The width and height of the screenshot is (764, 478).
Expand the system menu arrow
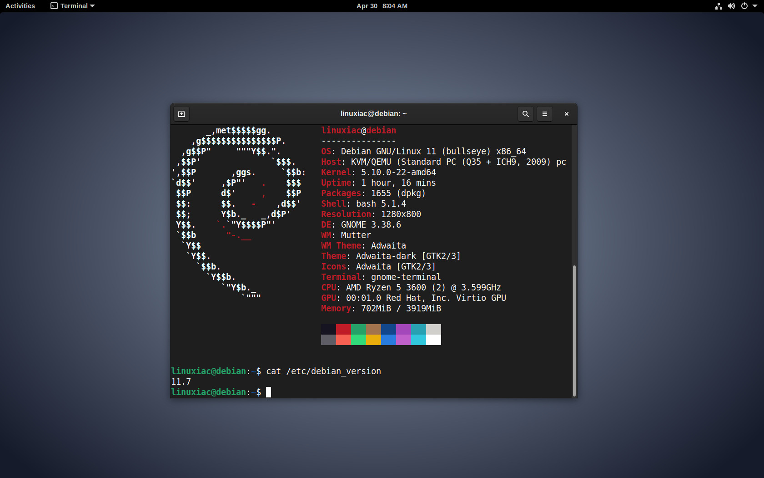[755, 6]
